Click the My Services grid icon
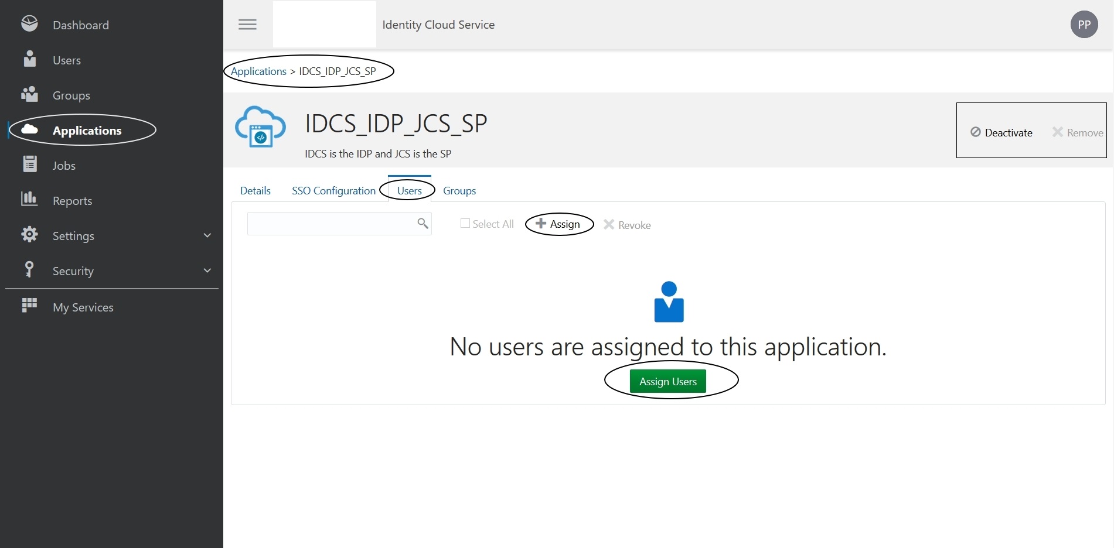Image resolution: width=1114 pixels, height=548 pixels. tap(29, 305)
